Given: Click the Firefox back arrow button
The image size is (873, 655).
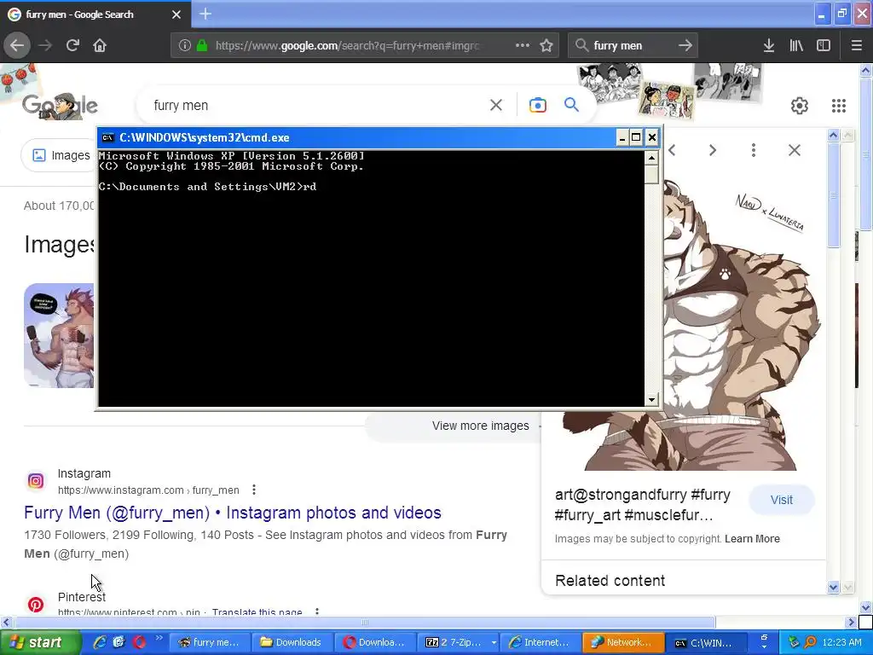Looking at the screenshot, I should pos(17,45).
